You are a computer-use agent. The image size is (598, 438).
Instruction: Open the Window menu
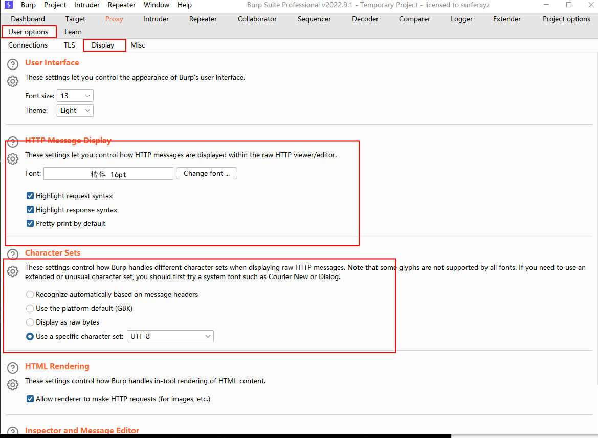(x=157, y=5)
